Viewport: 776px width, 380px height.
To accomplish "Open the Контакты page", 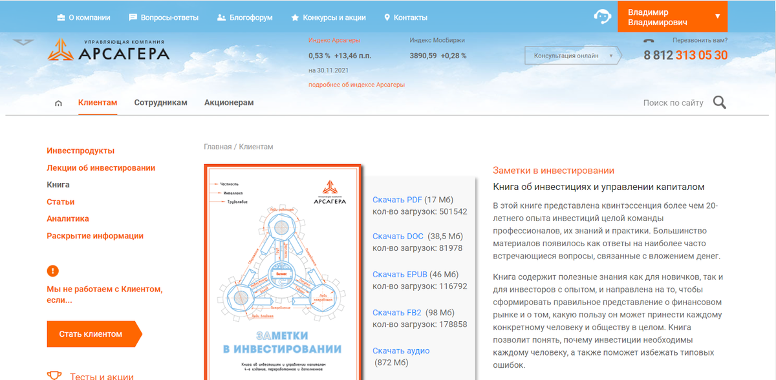I will click(x=411, y=17).
